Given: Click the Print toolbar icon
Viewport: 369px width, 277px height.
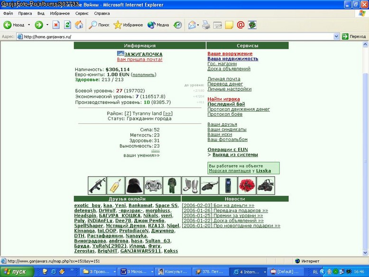Looking at the screenshot, I should [206, 25].
